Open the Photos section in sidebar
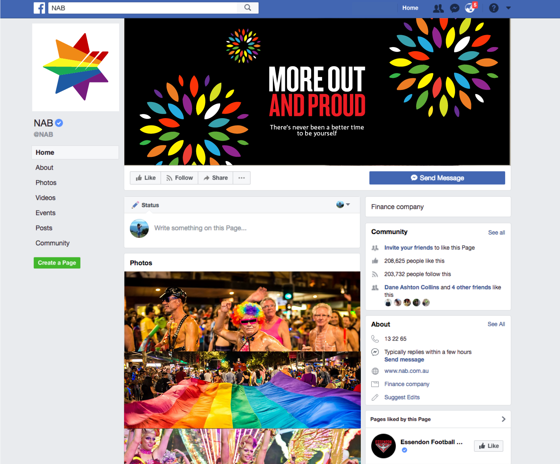The height and width of the screenshot is (464, 560). (46, 183)
